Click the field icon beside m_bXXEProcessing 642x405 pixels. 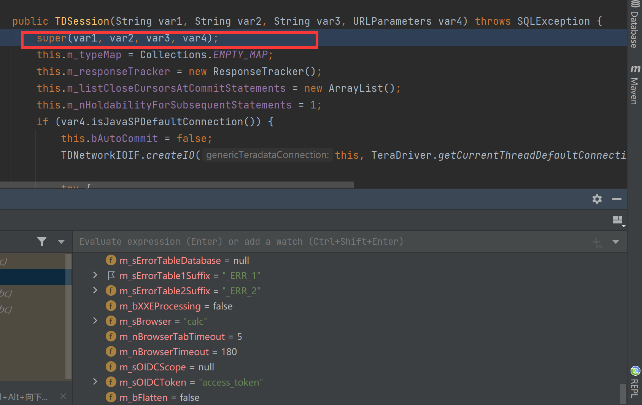click(x=111, y=306)
